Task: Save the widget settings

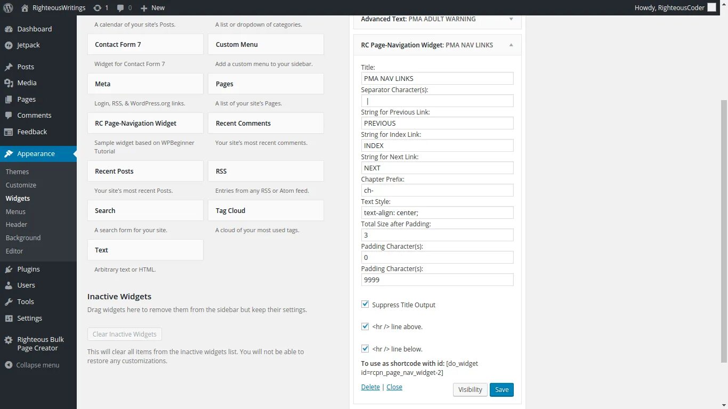Action: pos(501,389)
